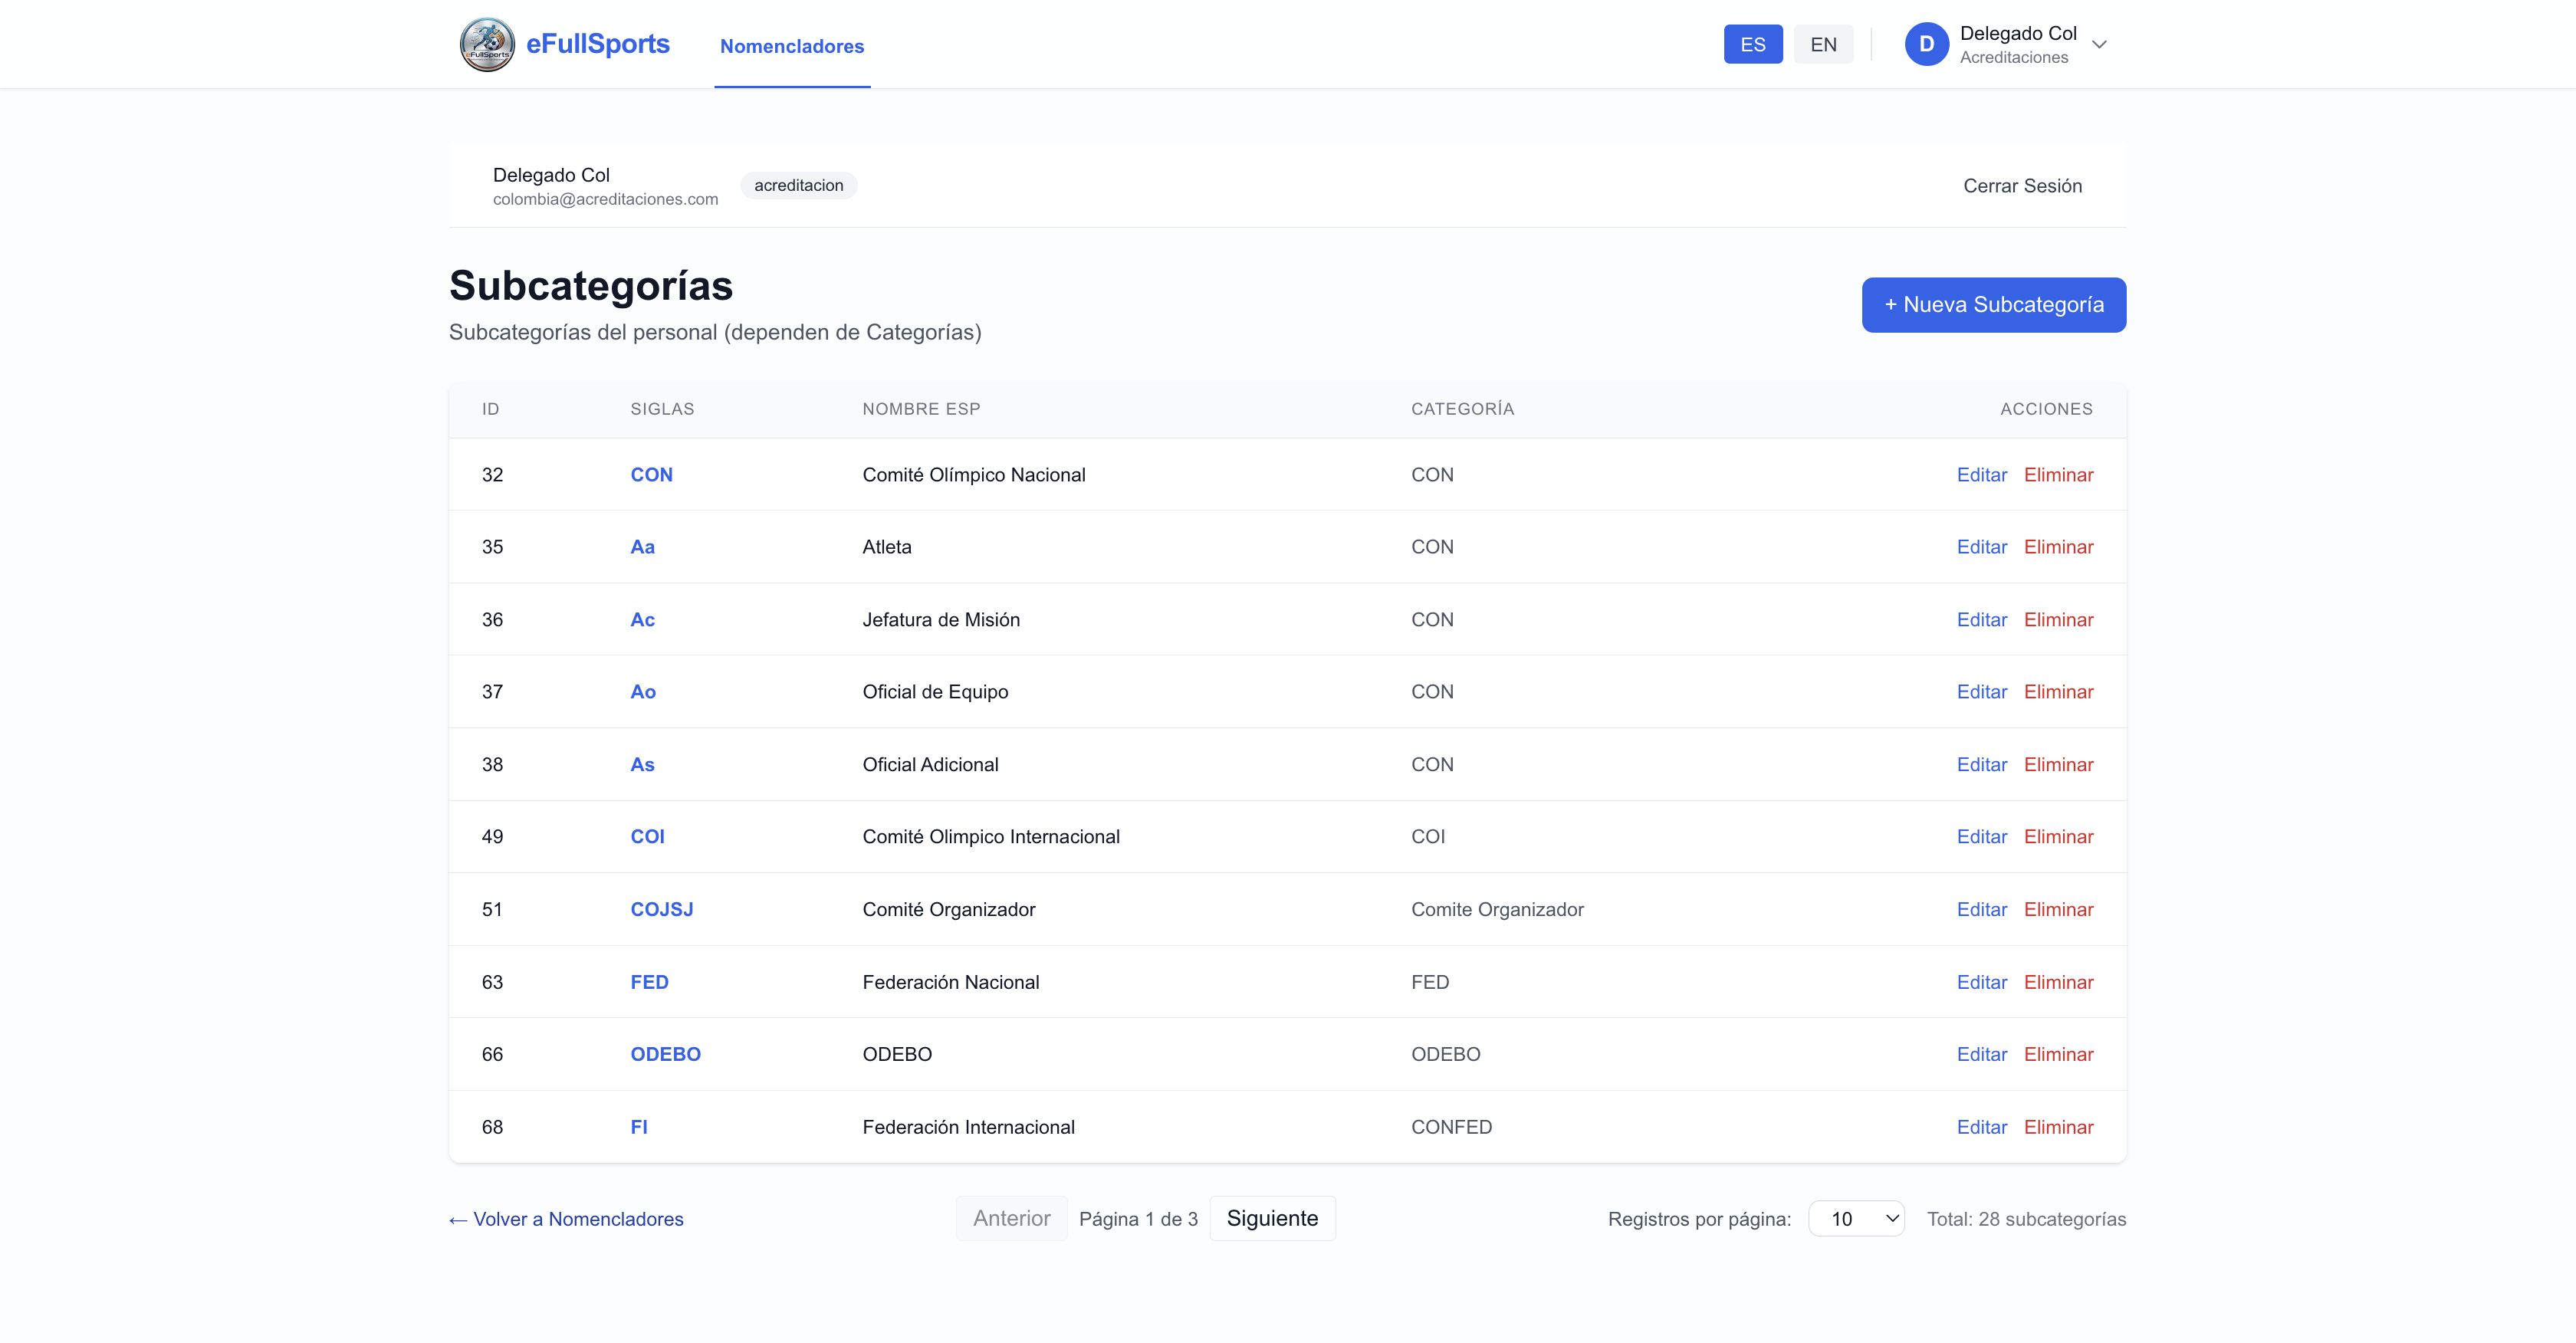The width and height of the screenshot is (2576, 1343).
Task: Click the SIGLAS column header
Action: tap(661, 409)
